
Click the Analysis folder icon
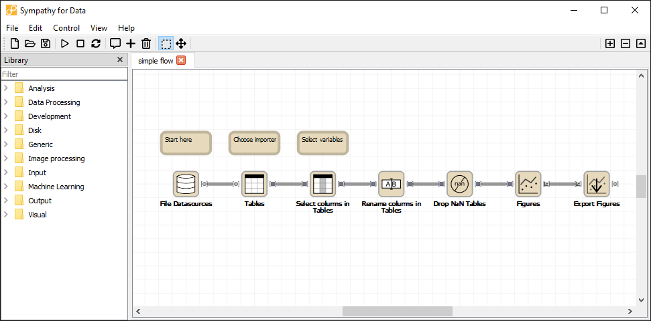(19, 88)
